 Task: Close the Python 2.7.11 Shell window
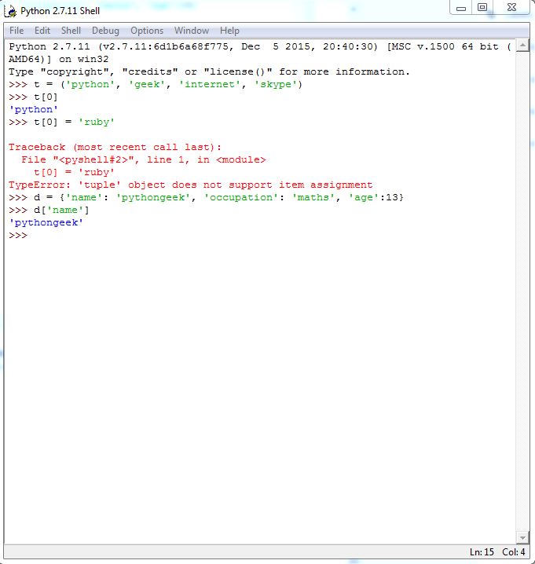(x=511, y=8)
